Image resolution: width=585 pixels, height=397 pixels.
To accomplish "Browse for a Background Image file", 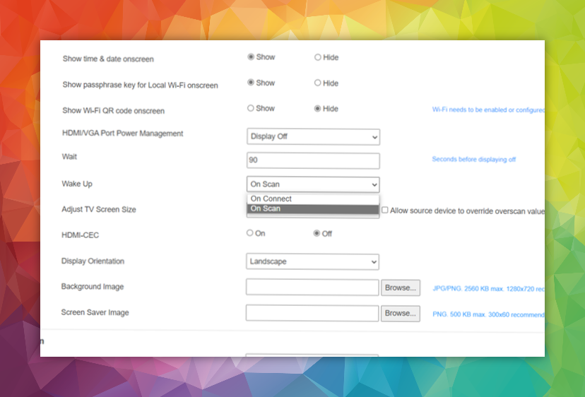I will pos(401,288).
